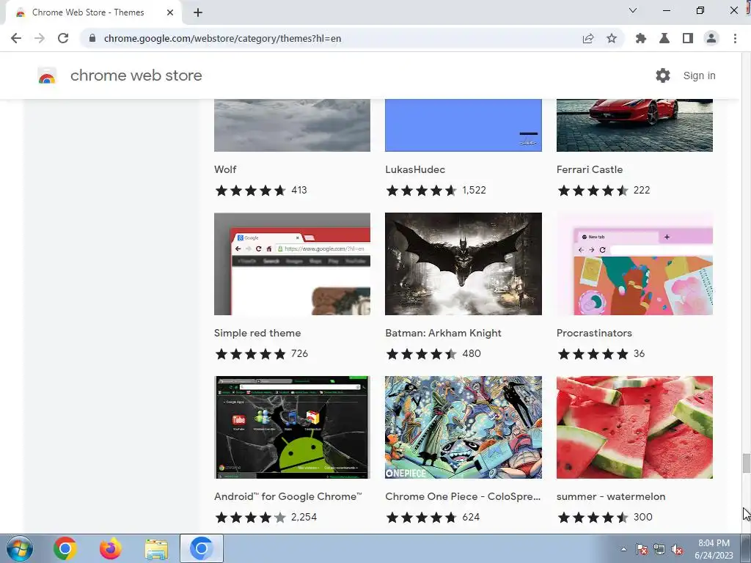Click the page vertical scrollbar thumb
Screen dimensions: 751x563
point(746,463)
